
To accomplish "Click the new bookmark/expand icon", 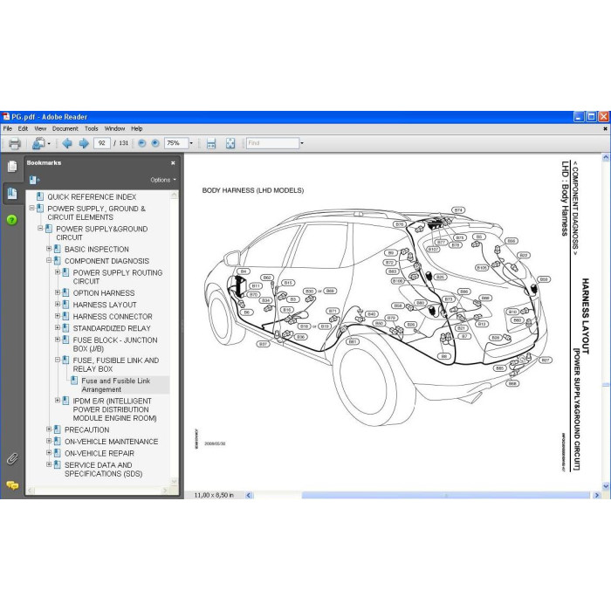I will [x=34, y=180].
